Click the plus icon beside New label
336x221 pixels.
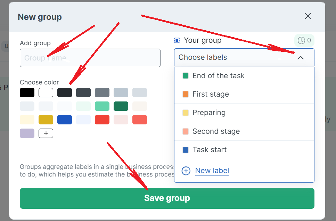click(x=186, y=171)
